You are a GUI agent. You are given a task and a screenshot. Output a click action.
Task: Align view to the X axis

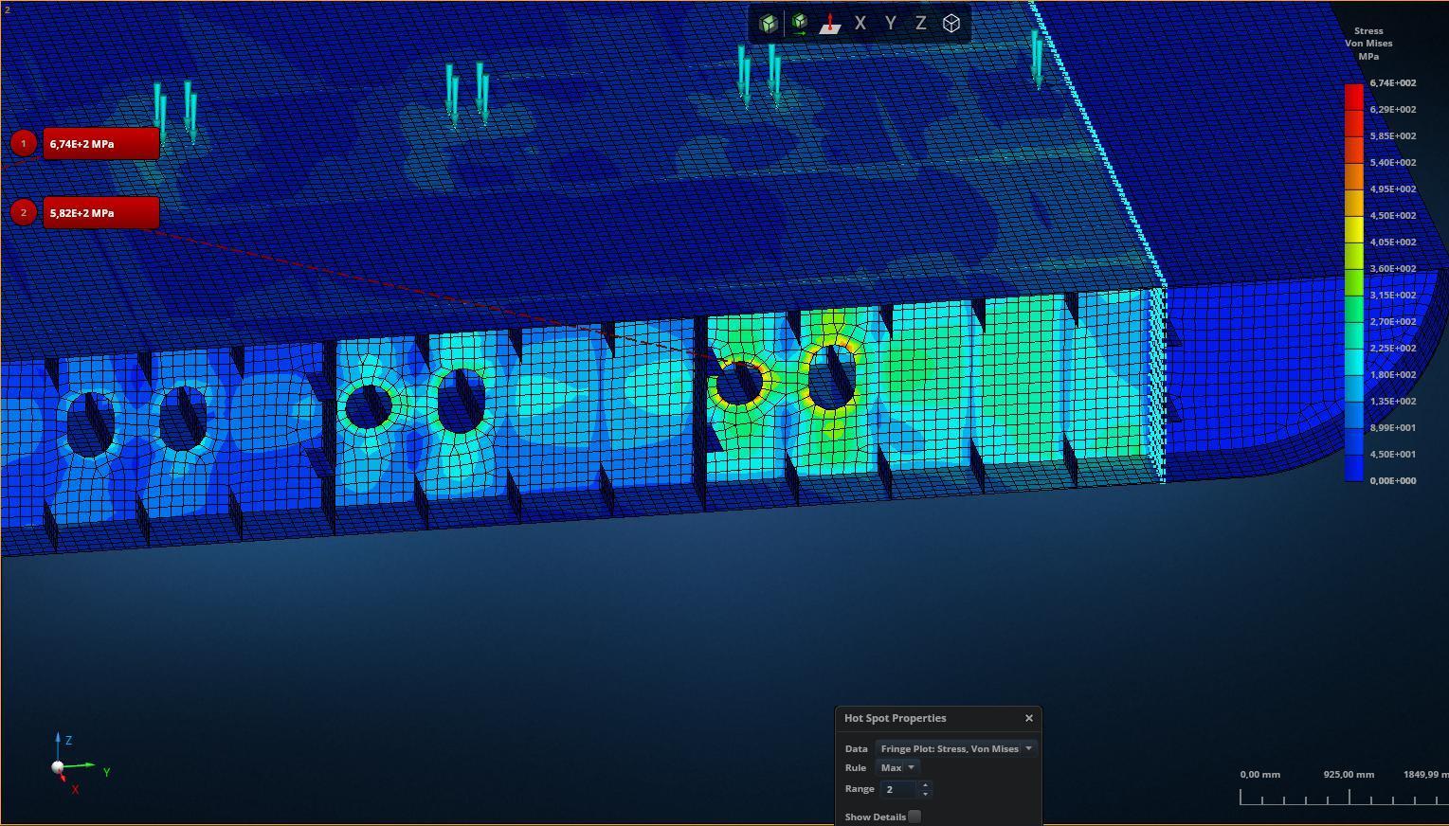point(860,24)
